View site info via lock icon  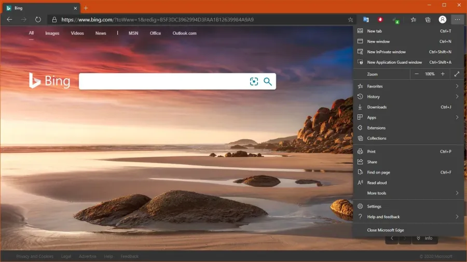tap(54, 20)
